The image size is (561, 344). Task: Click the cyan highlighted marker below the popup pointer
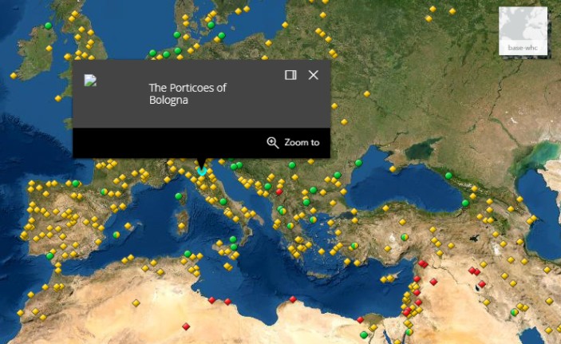[x=202, y=172]
